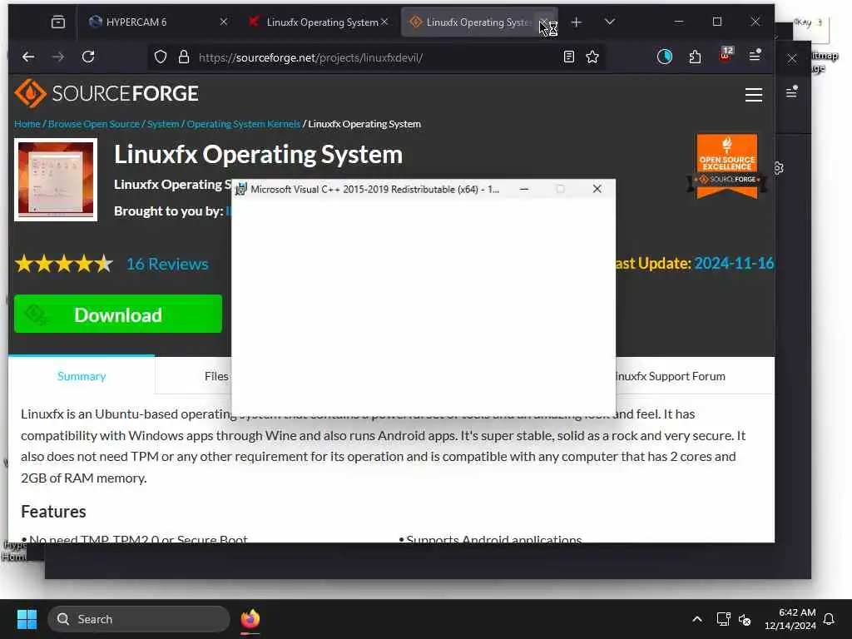The image size is (852, 639).
Task: Toggle reader view icon in address bar
Action: pyautogui.click(x=569, y=57)
